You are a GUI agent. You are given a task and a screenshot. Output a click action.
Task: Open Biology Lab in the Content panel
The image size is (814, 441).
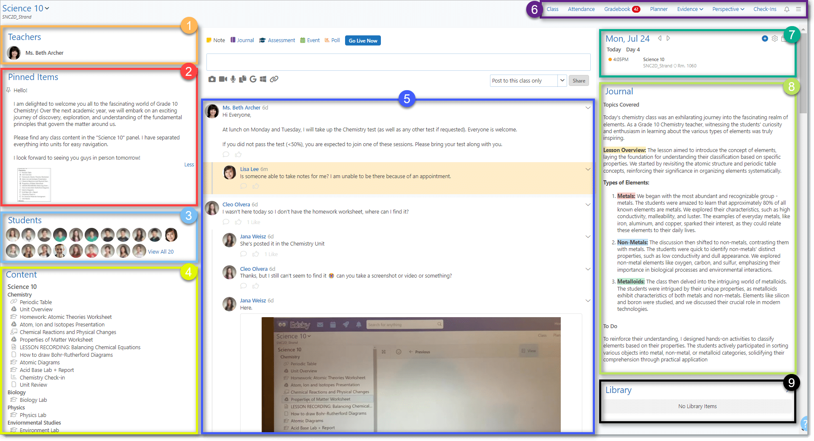pyautogui.click(x=33, y=400)
